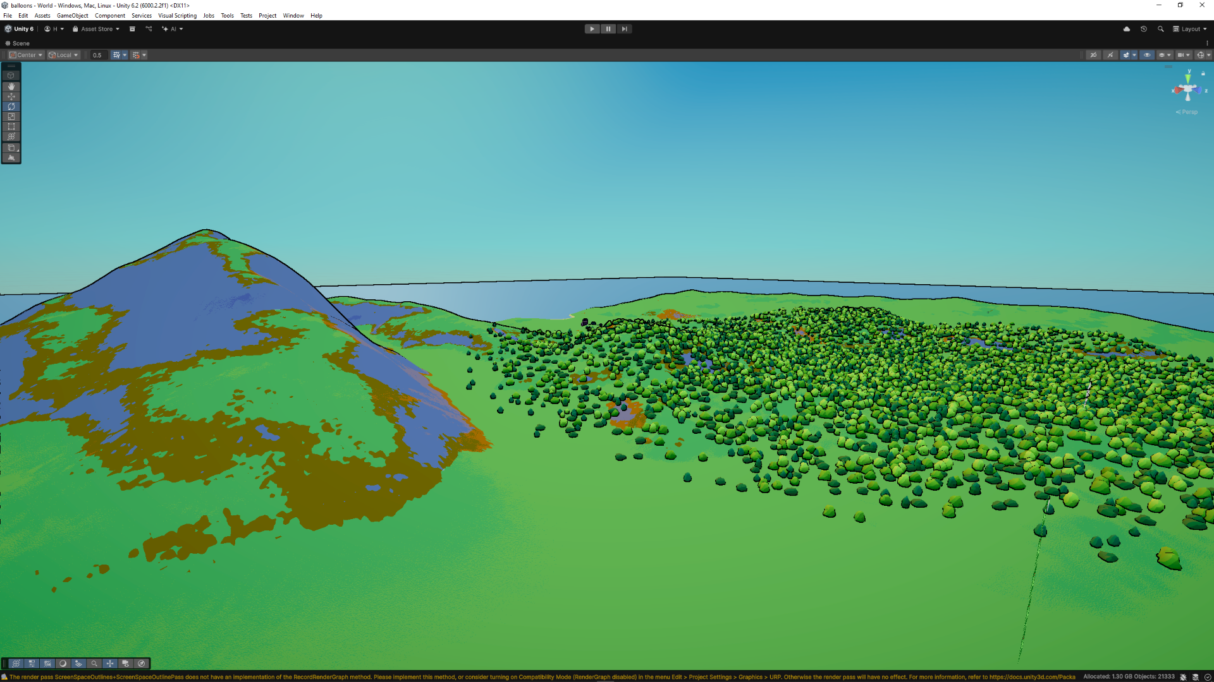Open the File menu

(x=8, y=16)
